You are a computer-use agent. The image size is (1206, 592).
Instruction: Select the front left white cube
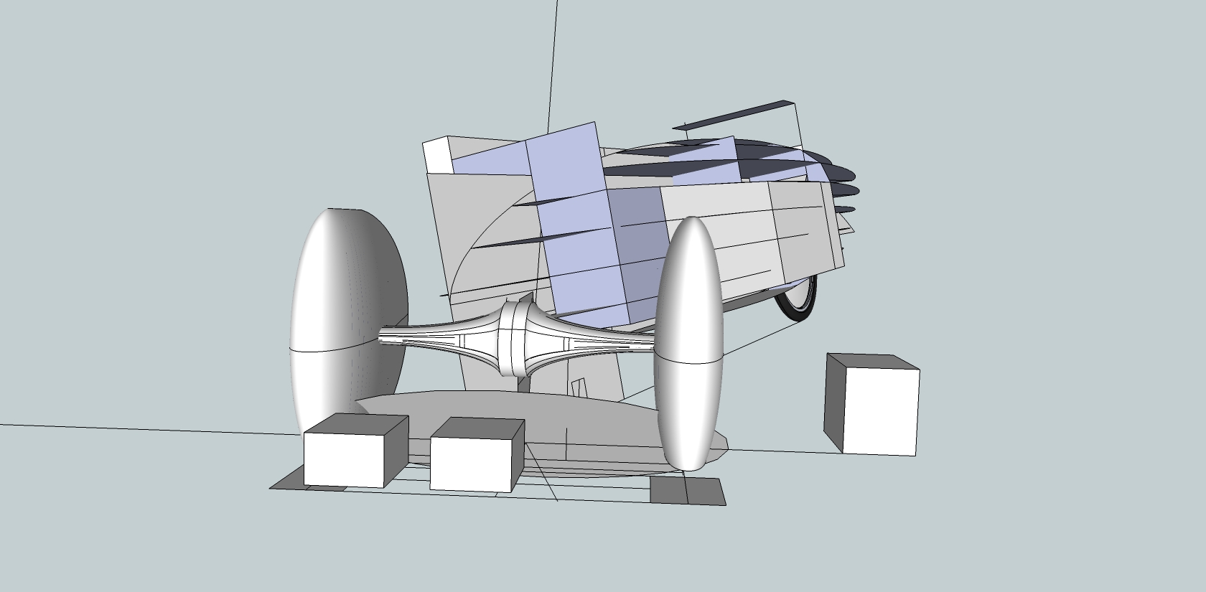[x=345, y=459]
